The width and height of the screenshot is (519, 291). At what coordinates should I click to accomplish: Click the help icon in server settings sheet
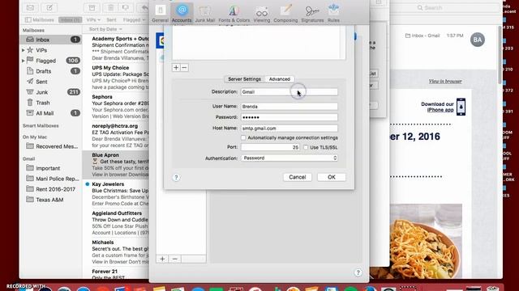pyautogui.click(x=176, y=178)
